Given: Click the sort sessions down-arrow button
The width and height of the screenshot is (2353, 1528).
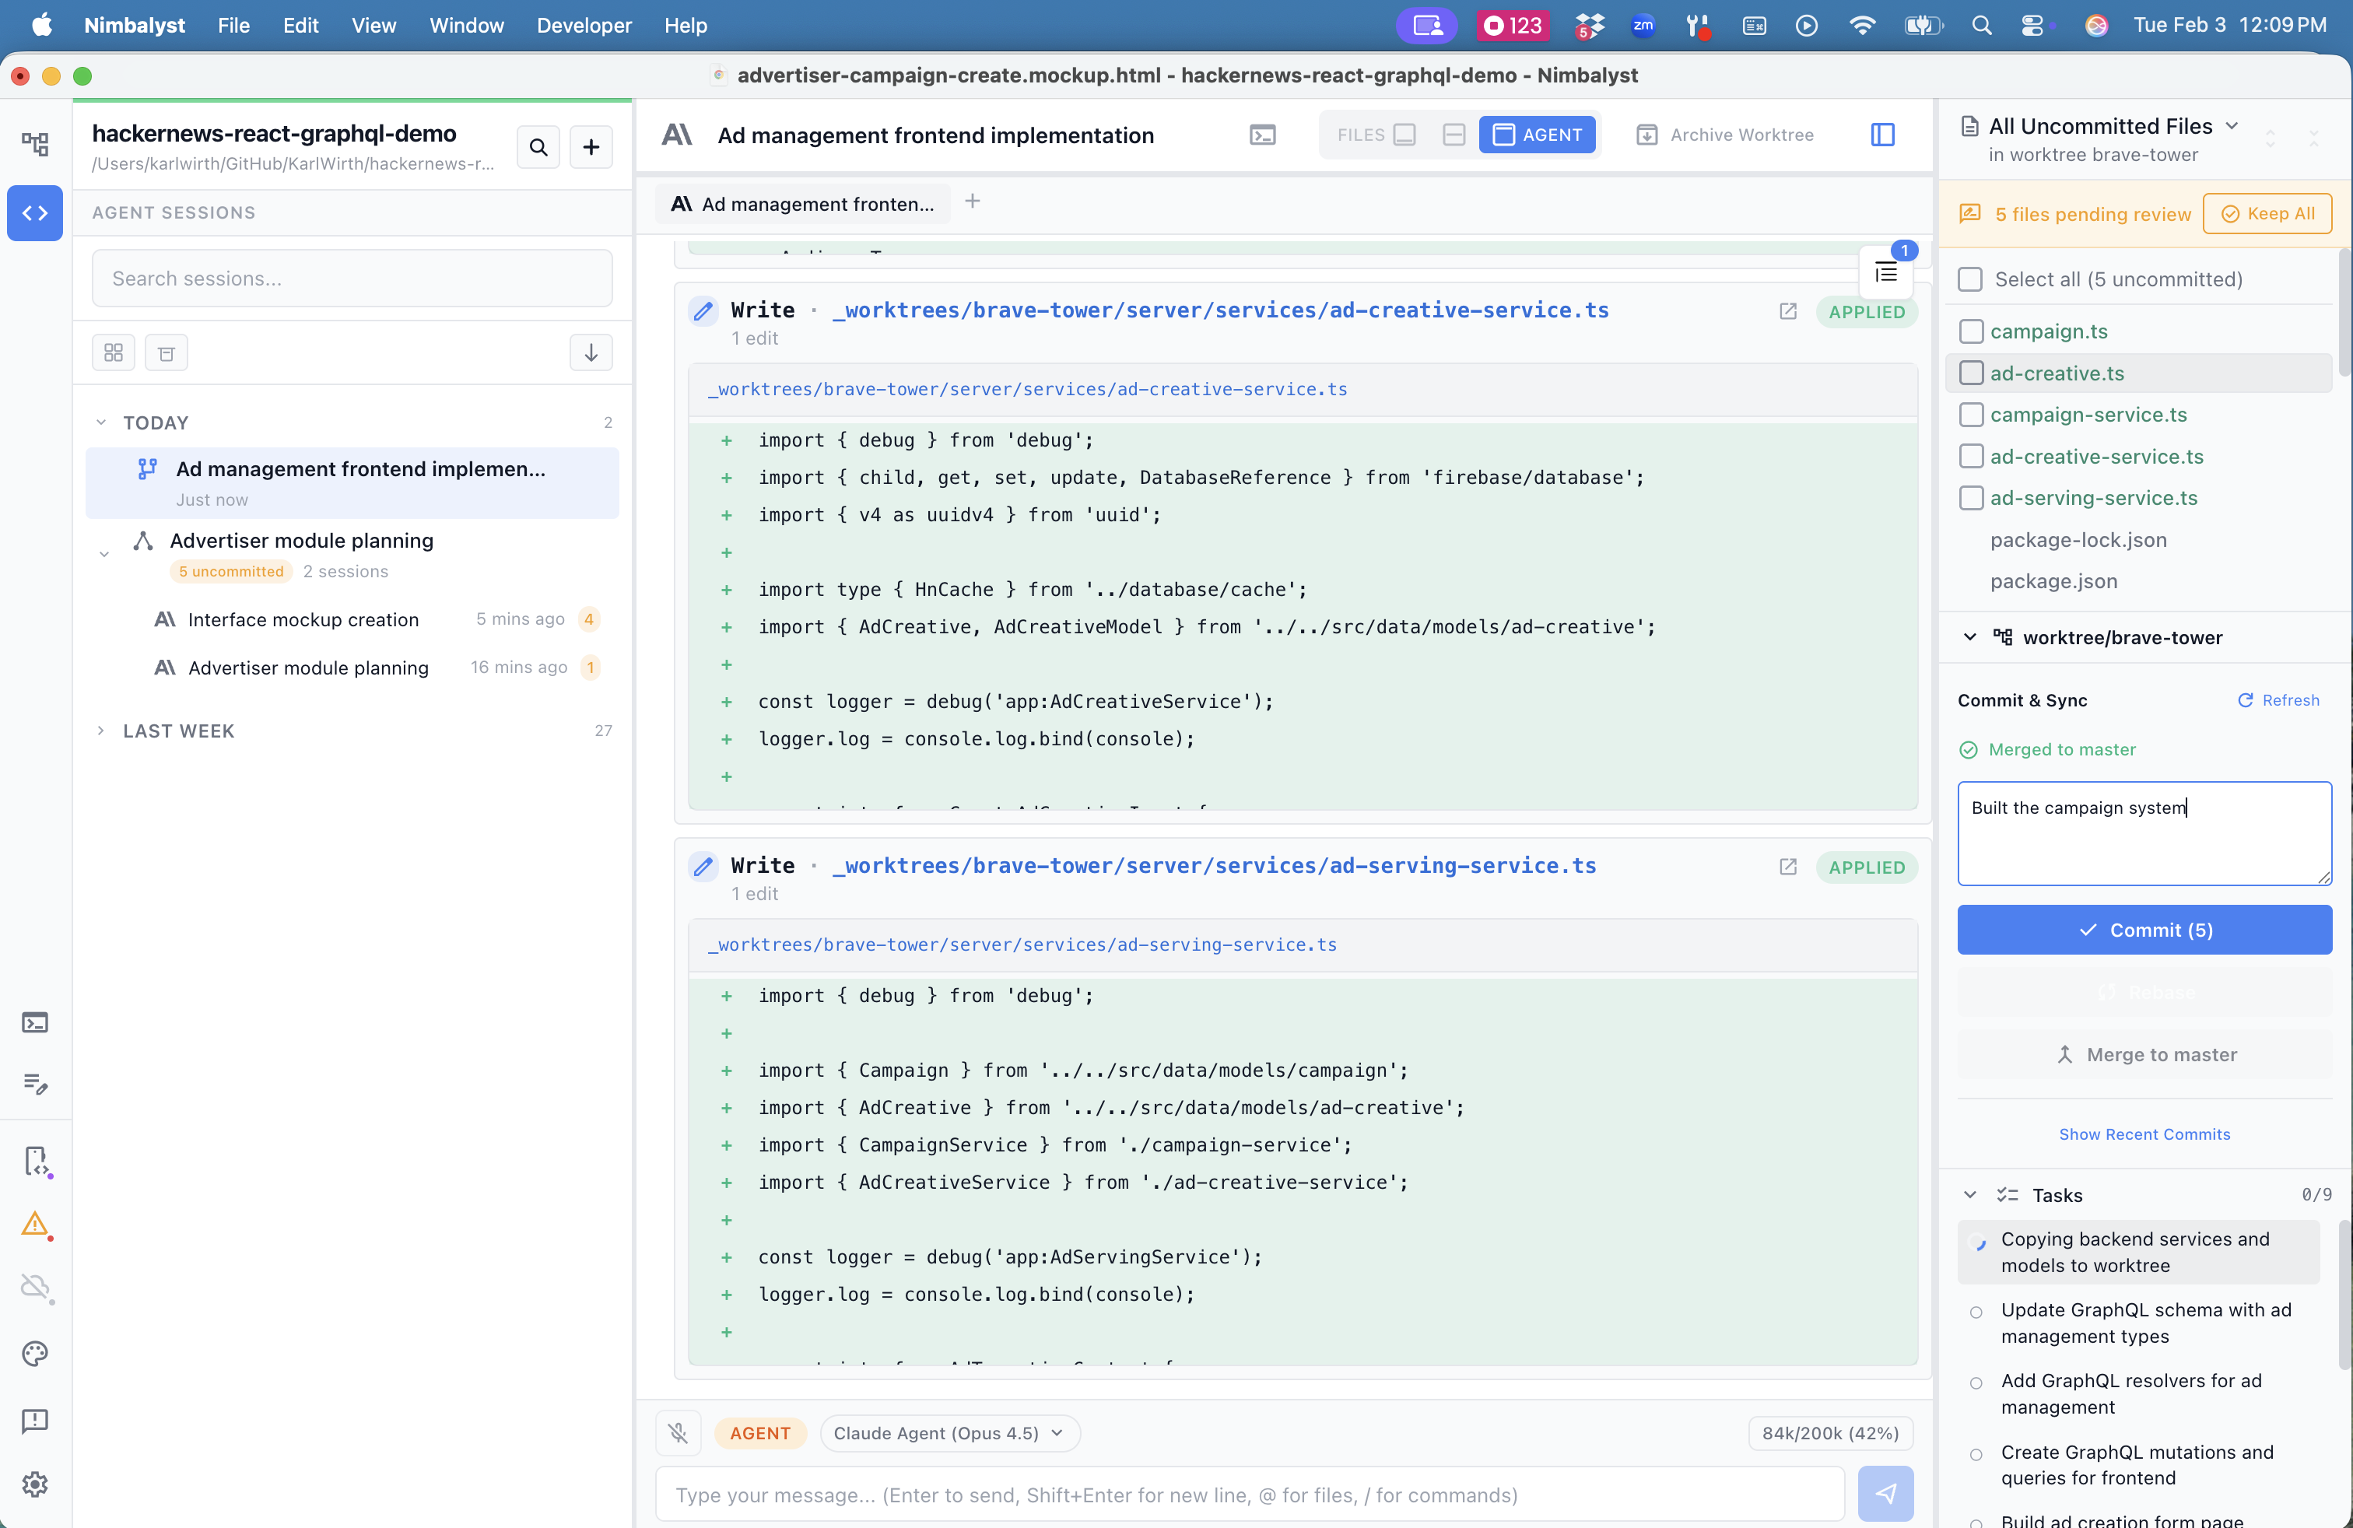Looking at the screenshot, I should coord(591,353).
